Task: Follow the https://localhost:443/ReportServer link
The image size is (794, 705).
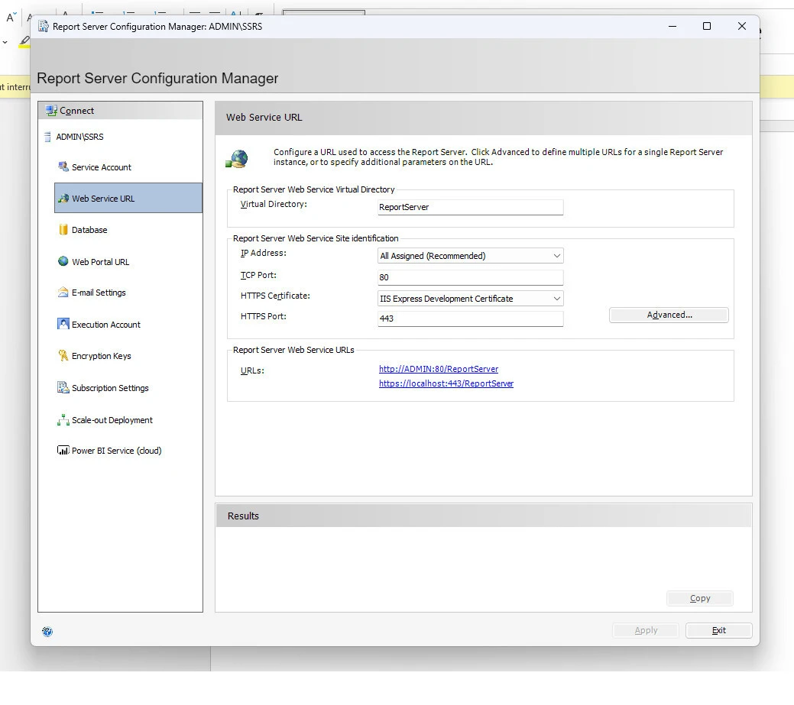Action: [x=446, y=383]
